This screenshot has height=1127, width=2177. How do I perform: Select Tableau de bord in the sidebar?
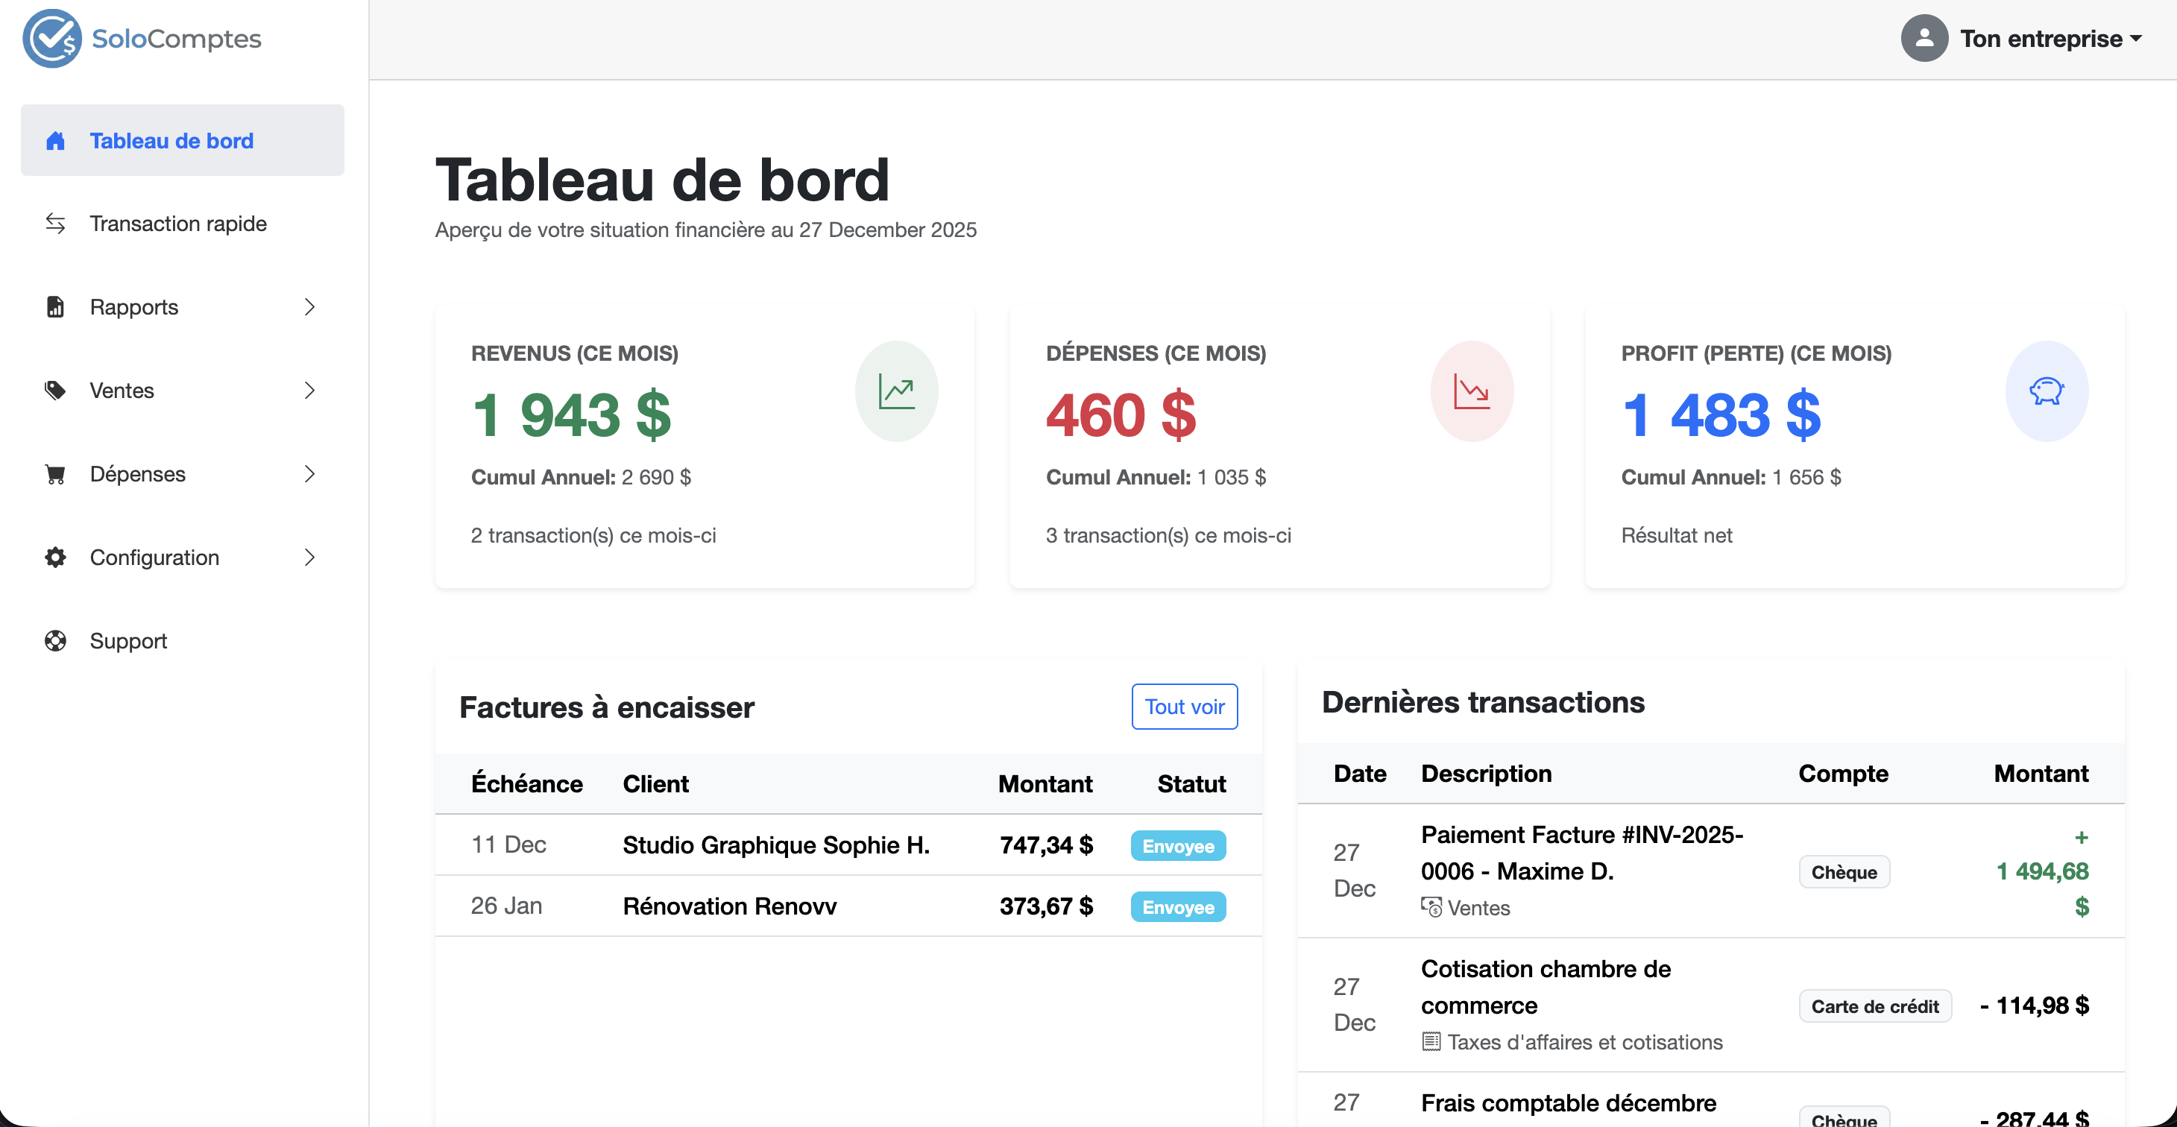[x=171, y=140]
